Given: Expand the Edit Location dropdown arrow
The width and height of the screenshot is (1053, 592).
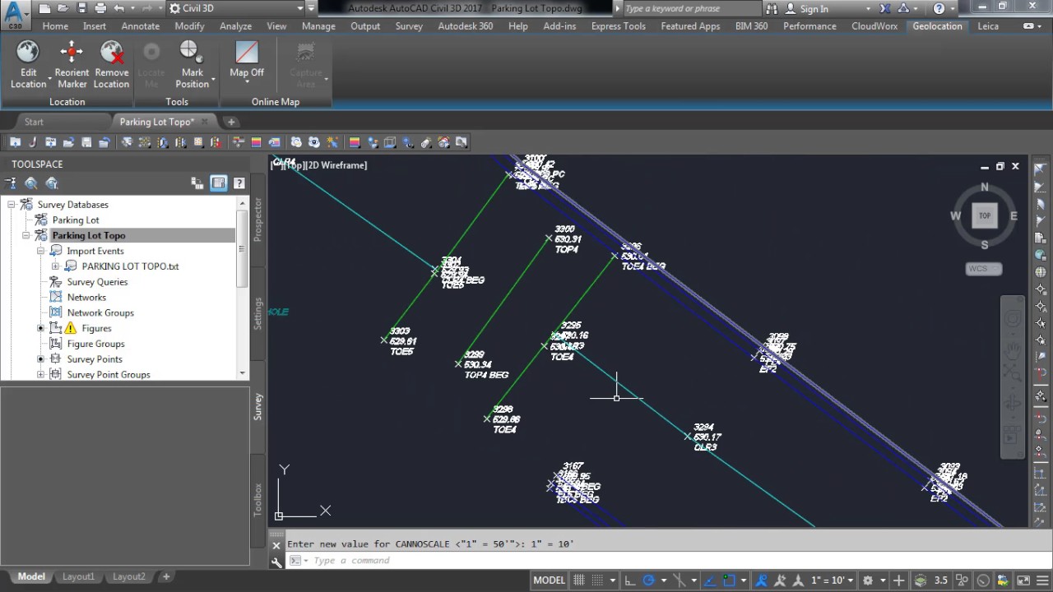Looking at the screenshot, I should tap(49, 80).
